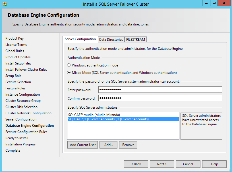Go back with the Back button

[x=136, y=164]
